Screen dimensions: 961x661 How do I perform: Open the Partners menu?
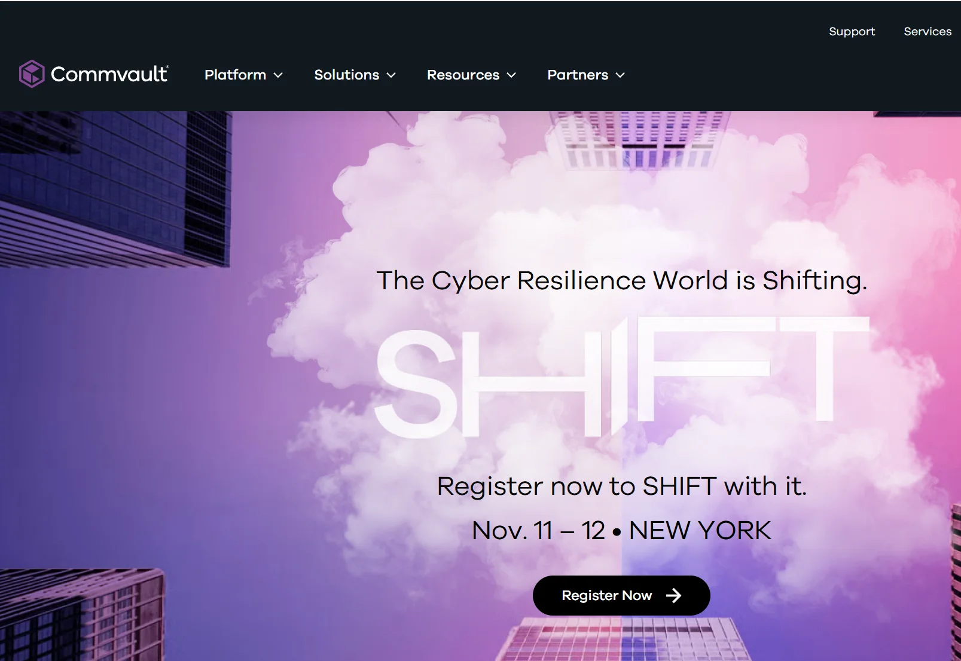tap(586, 75)
